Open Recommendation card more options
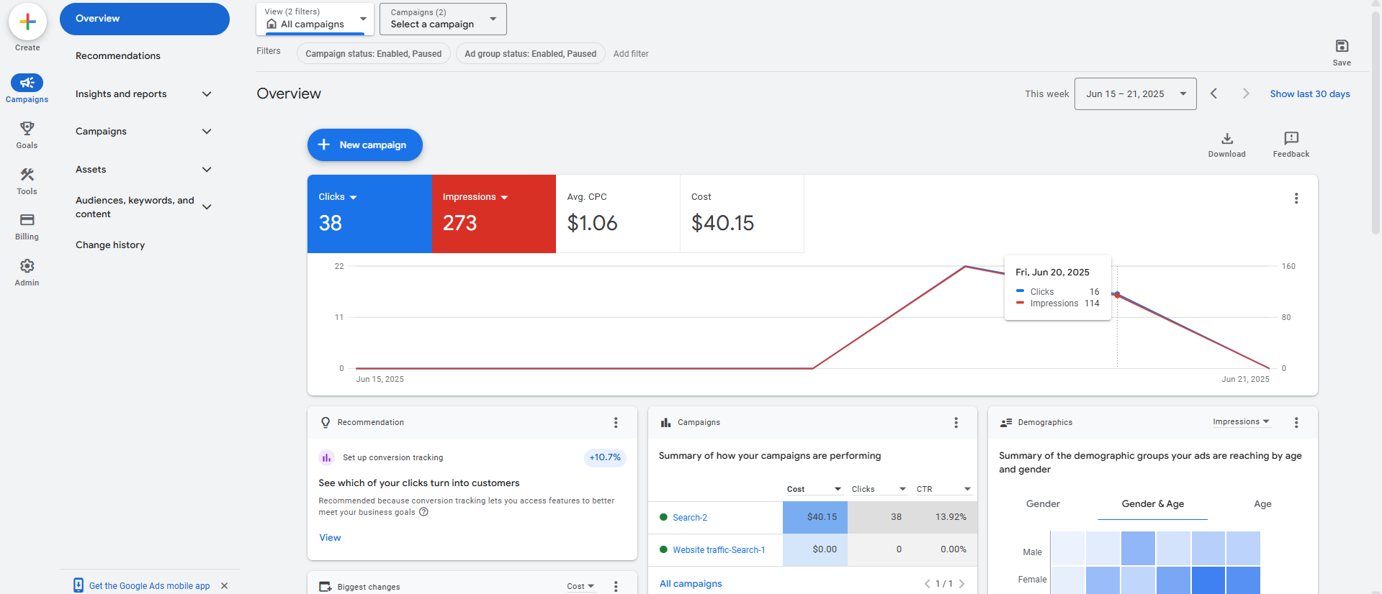Viewport: 1382px width, 594px height. click(616, 423)
